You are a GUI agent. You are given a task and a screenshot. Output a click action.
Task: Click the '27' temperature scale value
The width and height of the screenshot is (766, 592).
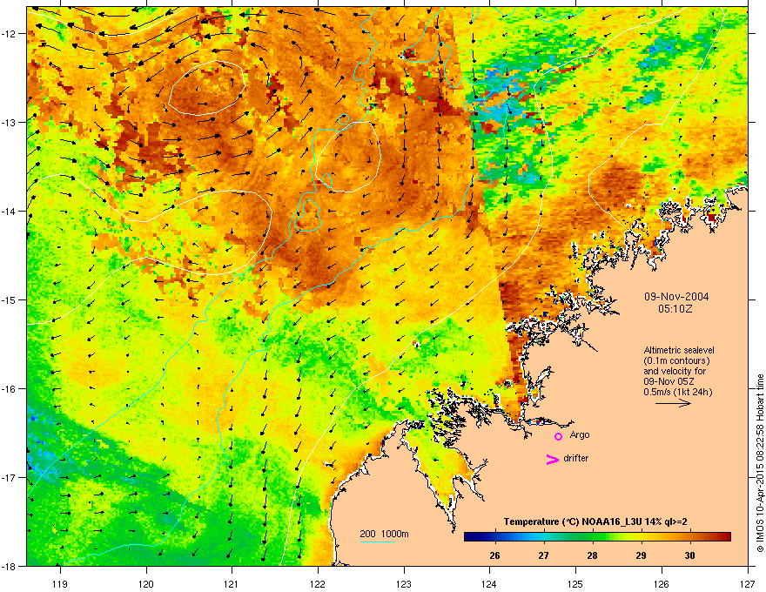tap(543, 555)
